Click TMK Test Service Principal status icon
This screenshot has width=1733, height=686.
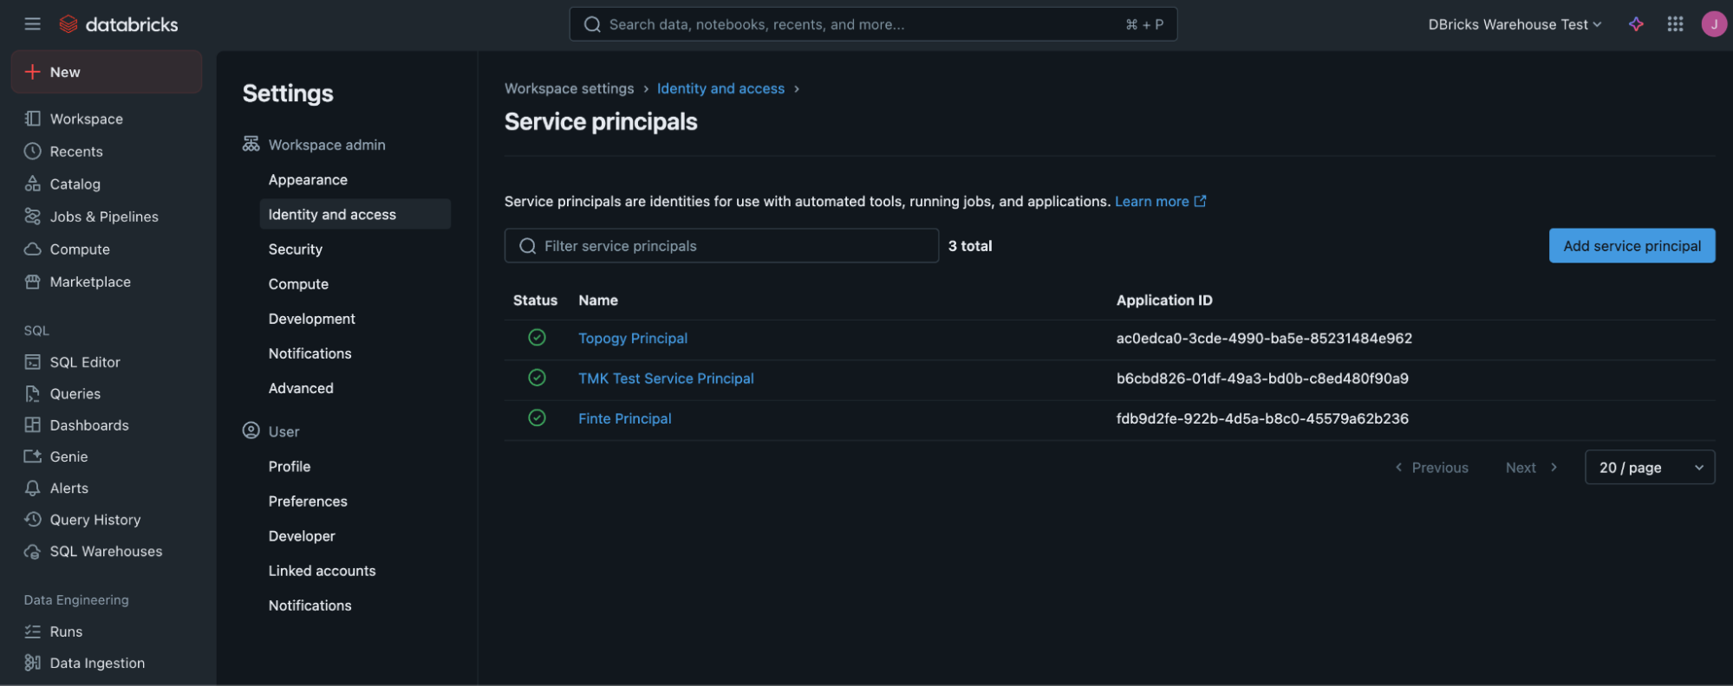[537, 378]
